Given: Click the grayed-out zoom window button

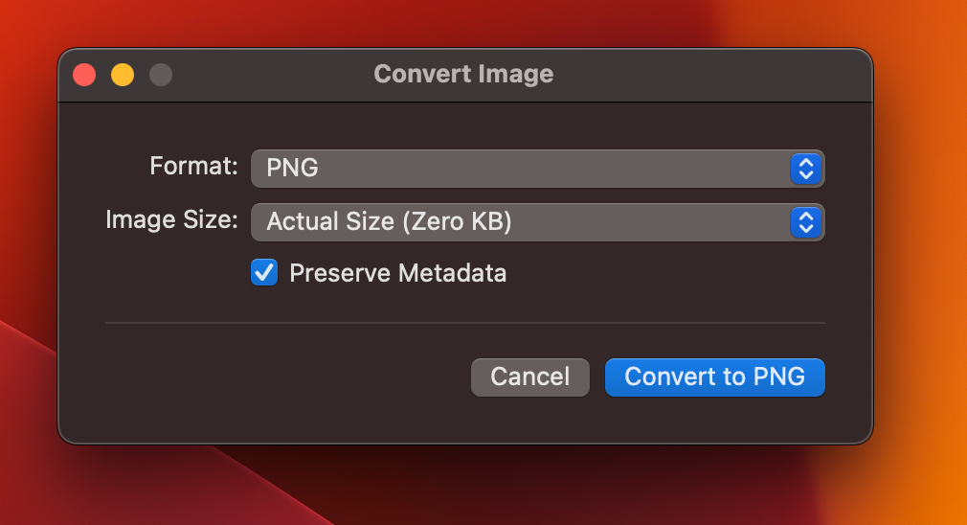Looking at the screenshot, I should click(x=161, y=76).
